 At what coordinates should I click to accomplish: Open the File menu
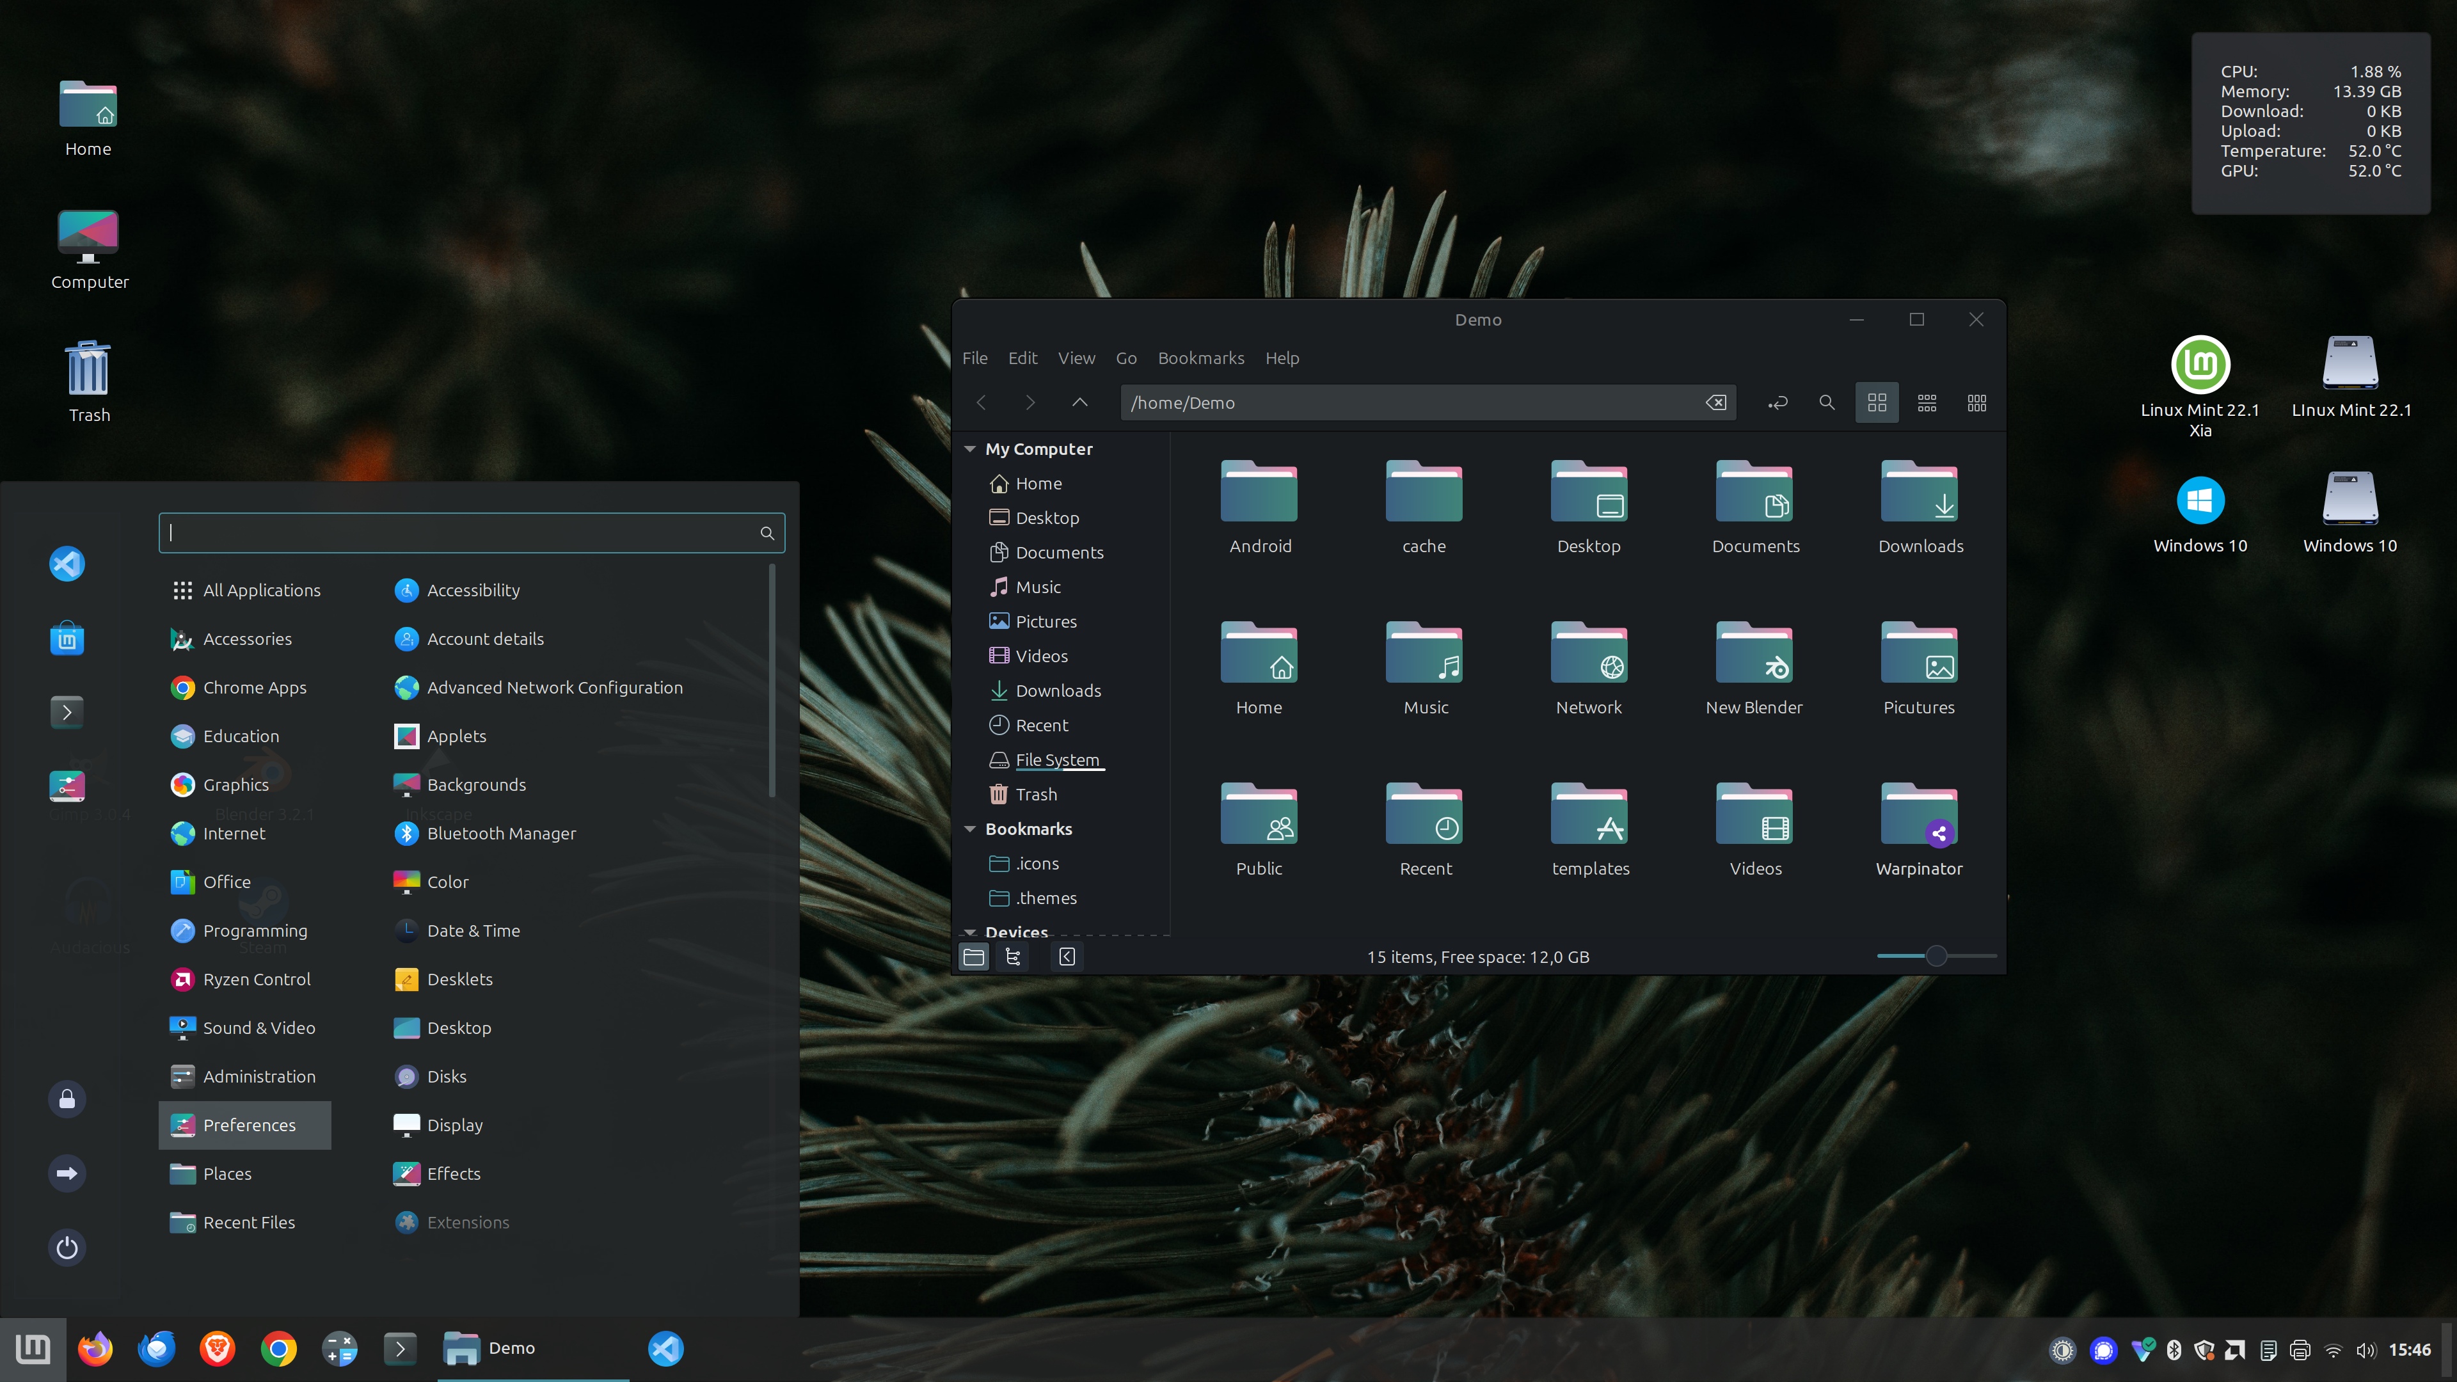click(974, 358)
